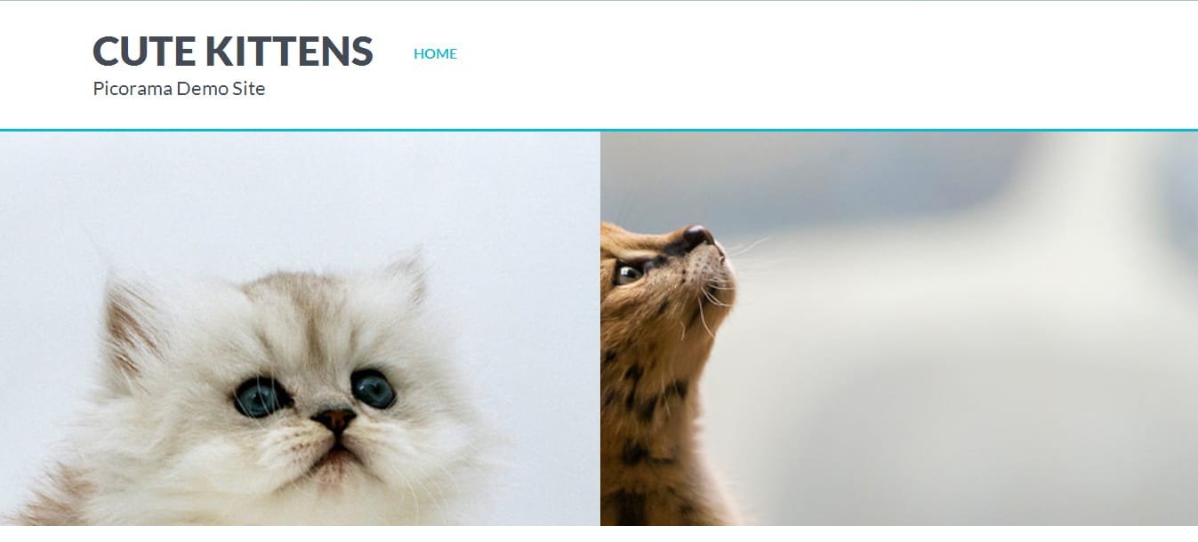This screenshot has width=1198, height=542.
Task: Click the white kitten's left ear
Action: coord(131,329)
